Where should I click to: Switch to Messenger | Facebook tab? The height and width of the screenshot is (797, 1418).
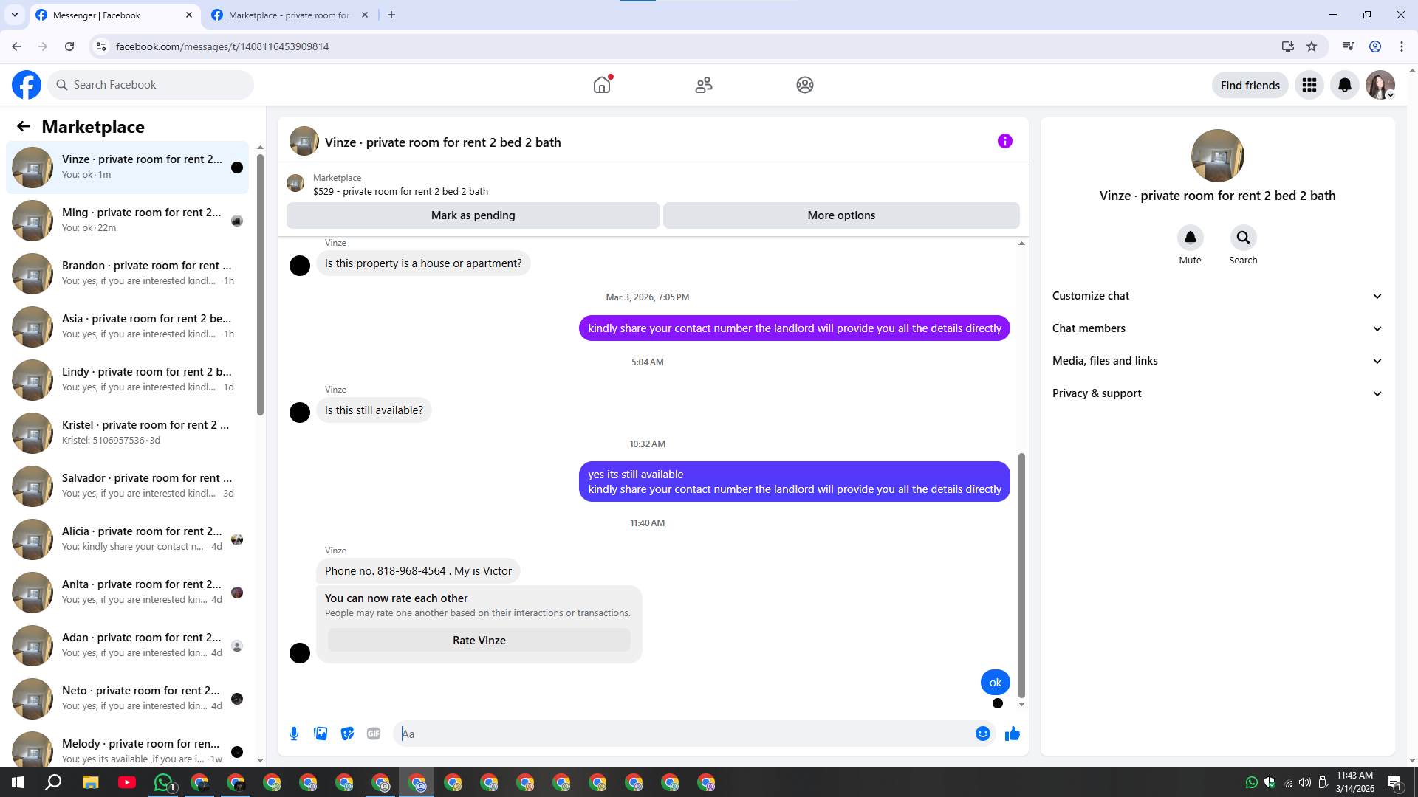115,15
